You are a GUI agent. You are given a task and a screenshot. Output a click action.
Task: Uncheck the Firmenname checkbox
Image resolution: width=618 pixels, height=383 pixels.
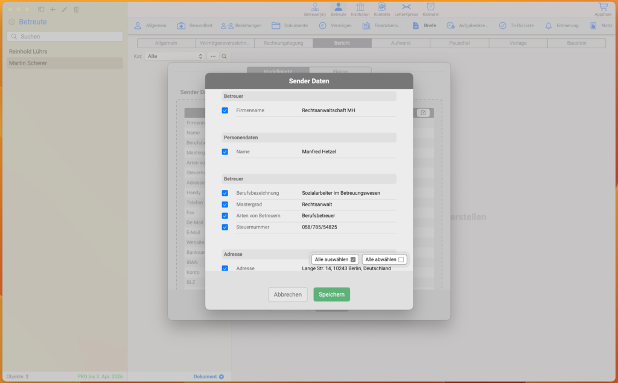(225, 110)
